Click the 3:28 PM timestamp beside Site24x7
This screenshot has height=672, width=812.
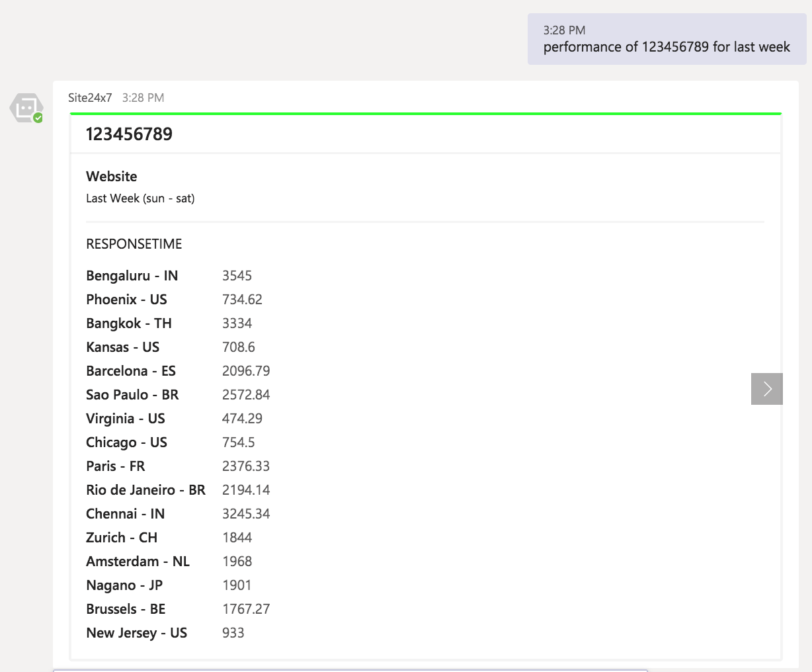tap(143, 98)
